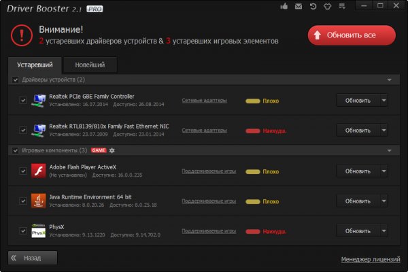Click Обновить for PhysX
Viewport: 408px width, 272px height.
point(358,231)
